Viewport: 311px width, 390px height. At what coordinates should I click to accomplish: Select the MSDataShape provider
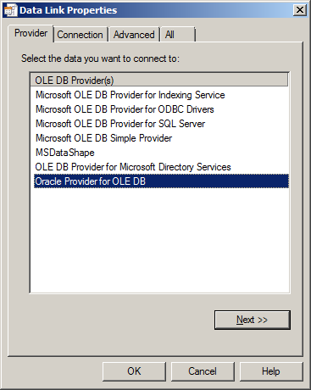click(x=64, y=153)
